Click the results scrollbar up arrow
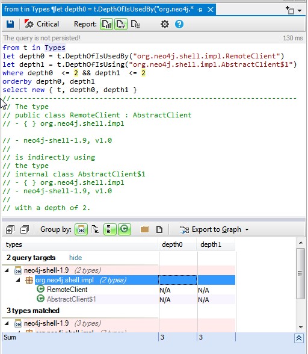The image size is (308, 354). [x=301, y=243]
